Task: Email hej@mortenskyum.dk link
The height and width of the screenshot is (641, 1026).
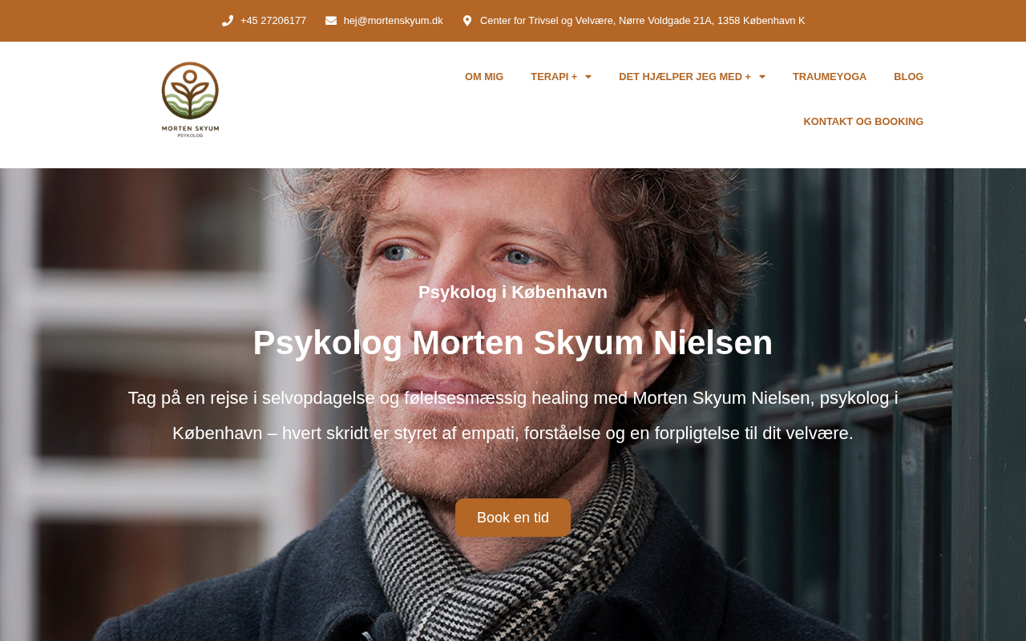Action: click(x=393, y=21)
